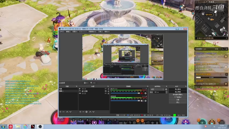The width and height of the screenshot is (229, 129).
Task: Click the Exit button in Controls panel
Action: 178,102
